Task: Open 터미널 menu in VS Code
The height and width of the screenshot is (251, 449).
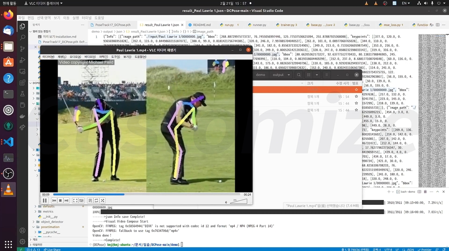Action: pos(87,18)
